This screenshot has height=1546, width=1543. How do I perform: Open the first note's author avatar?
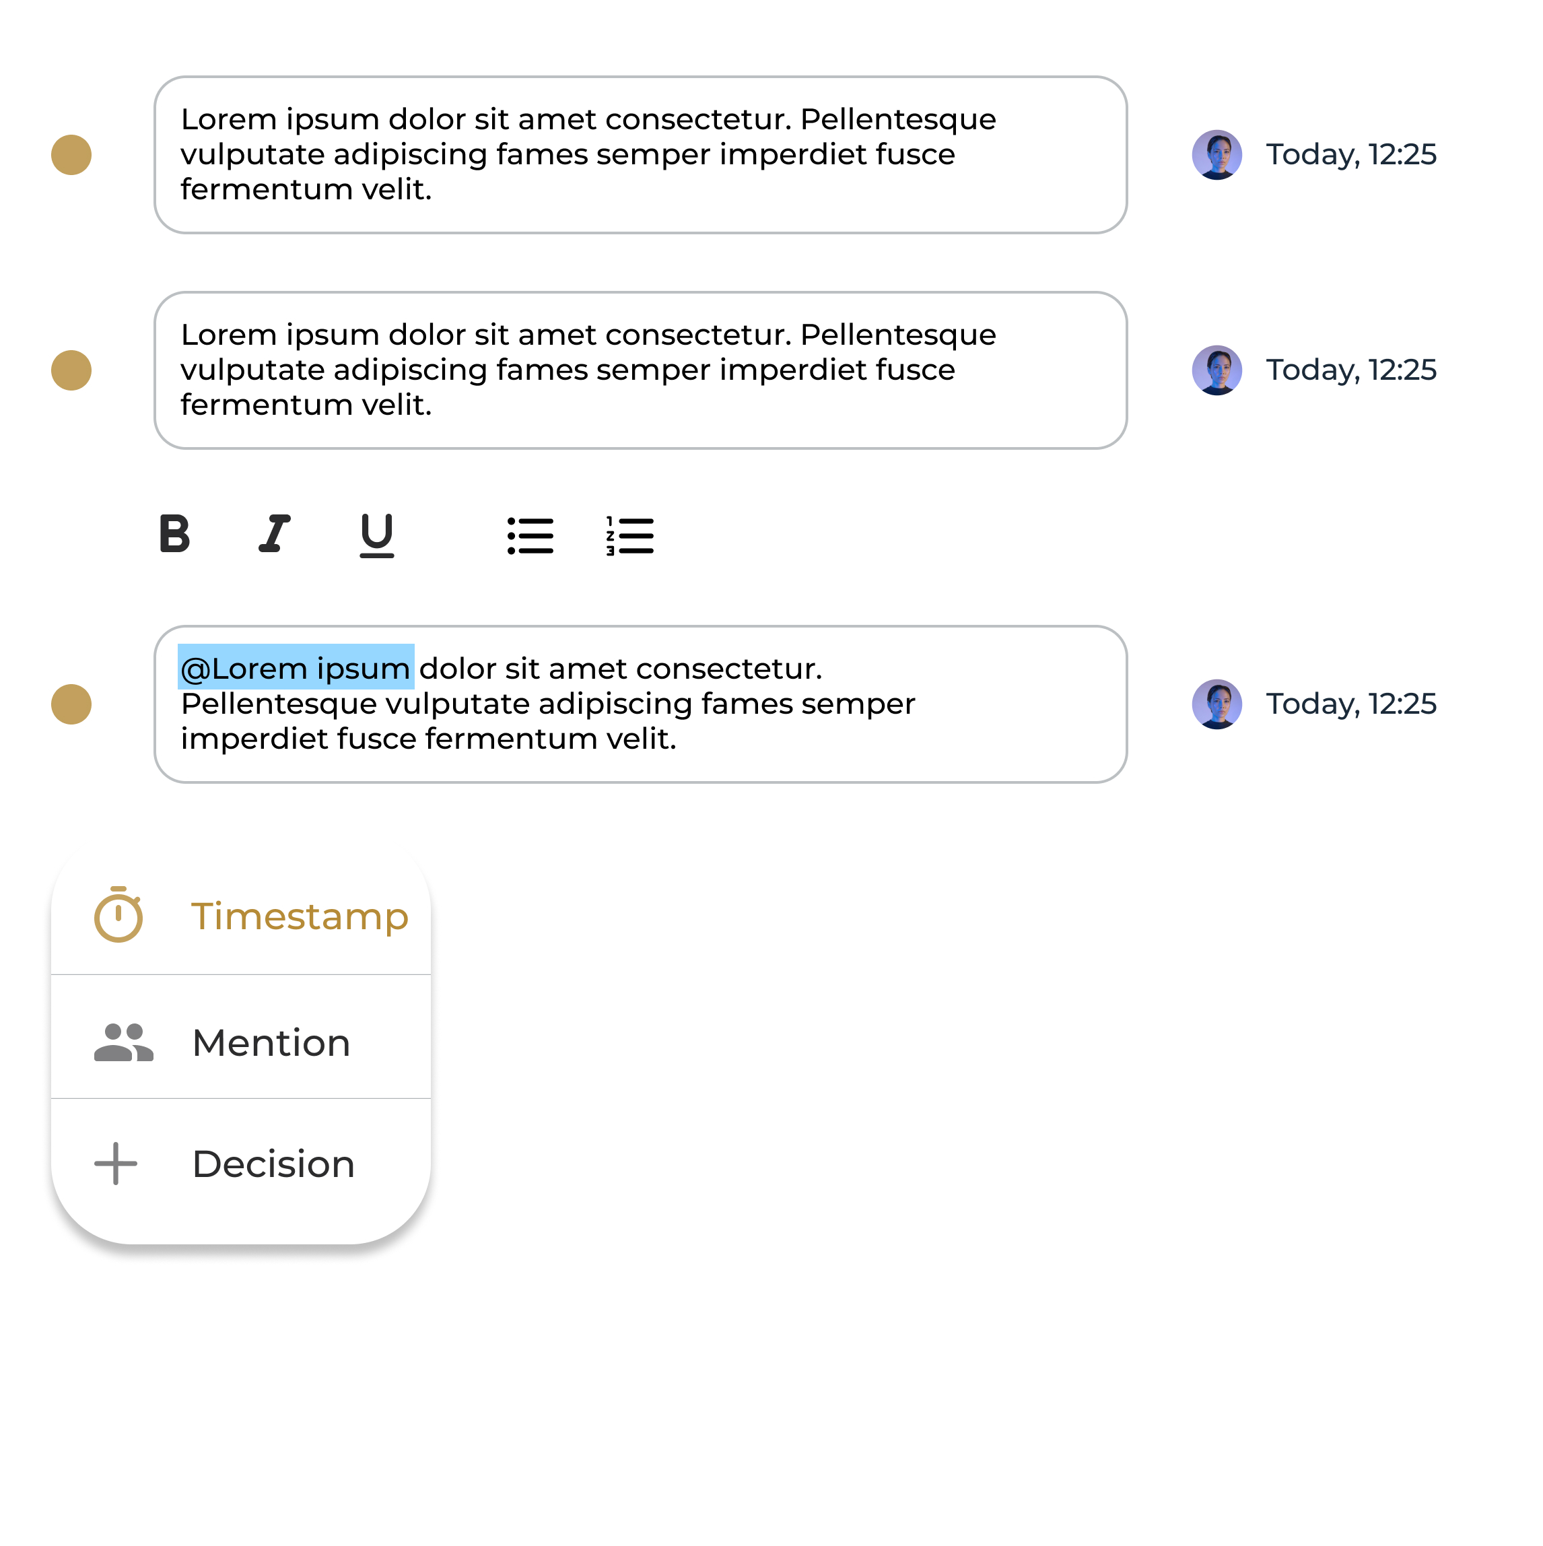(x=1216, y=154)
